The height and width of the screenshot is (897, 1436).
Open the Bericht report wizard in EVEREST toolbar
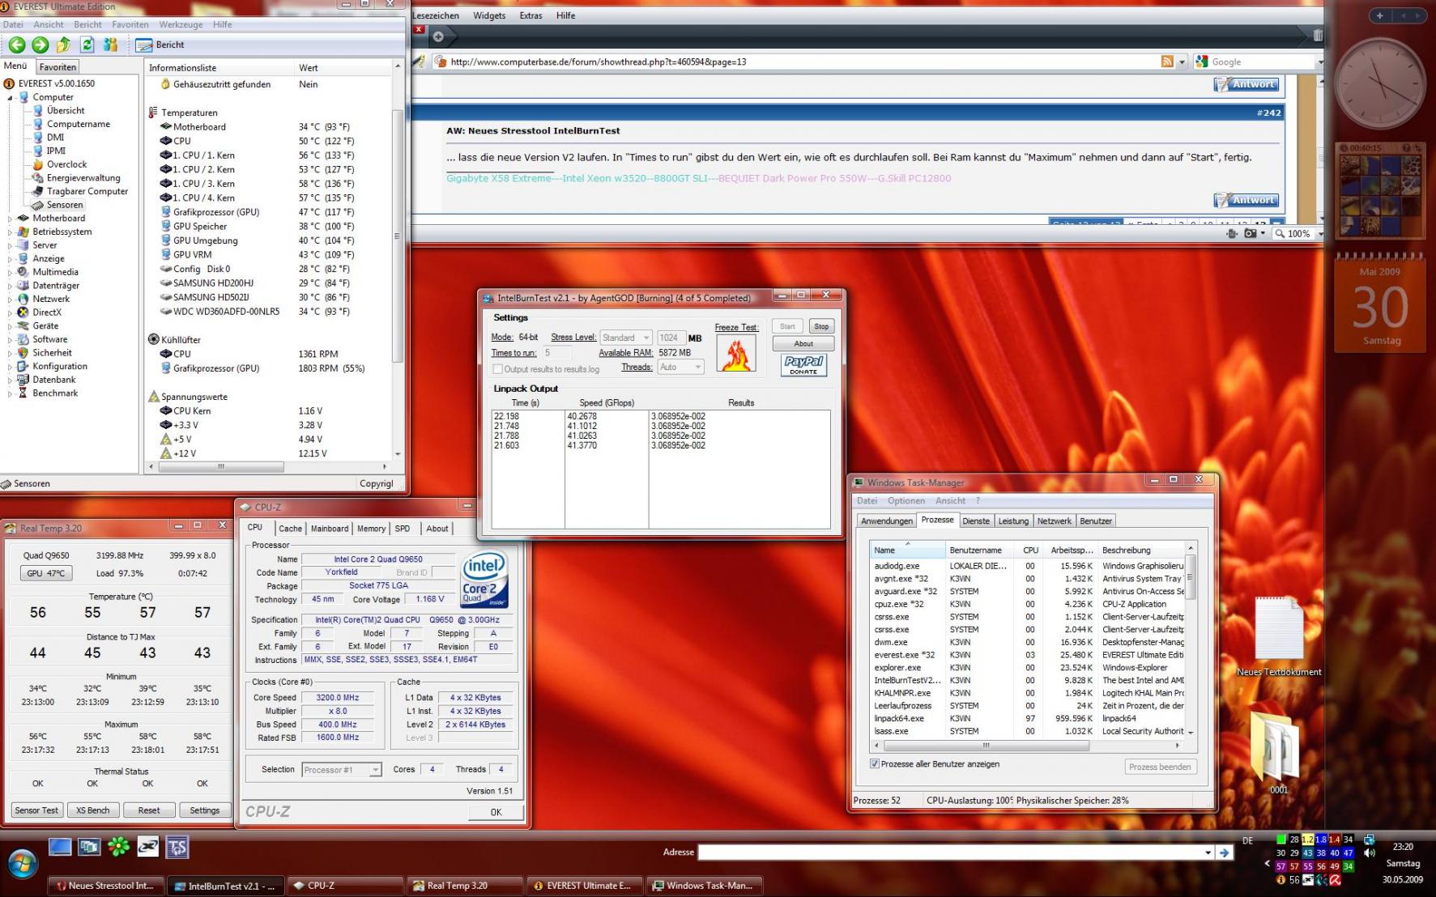160,45
